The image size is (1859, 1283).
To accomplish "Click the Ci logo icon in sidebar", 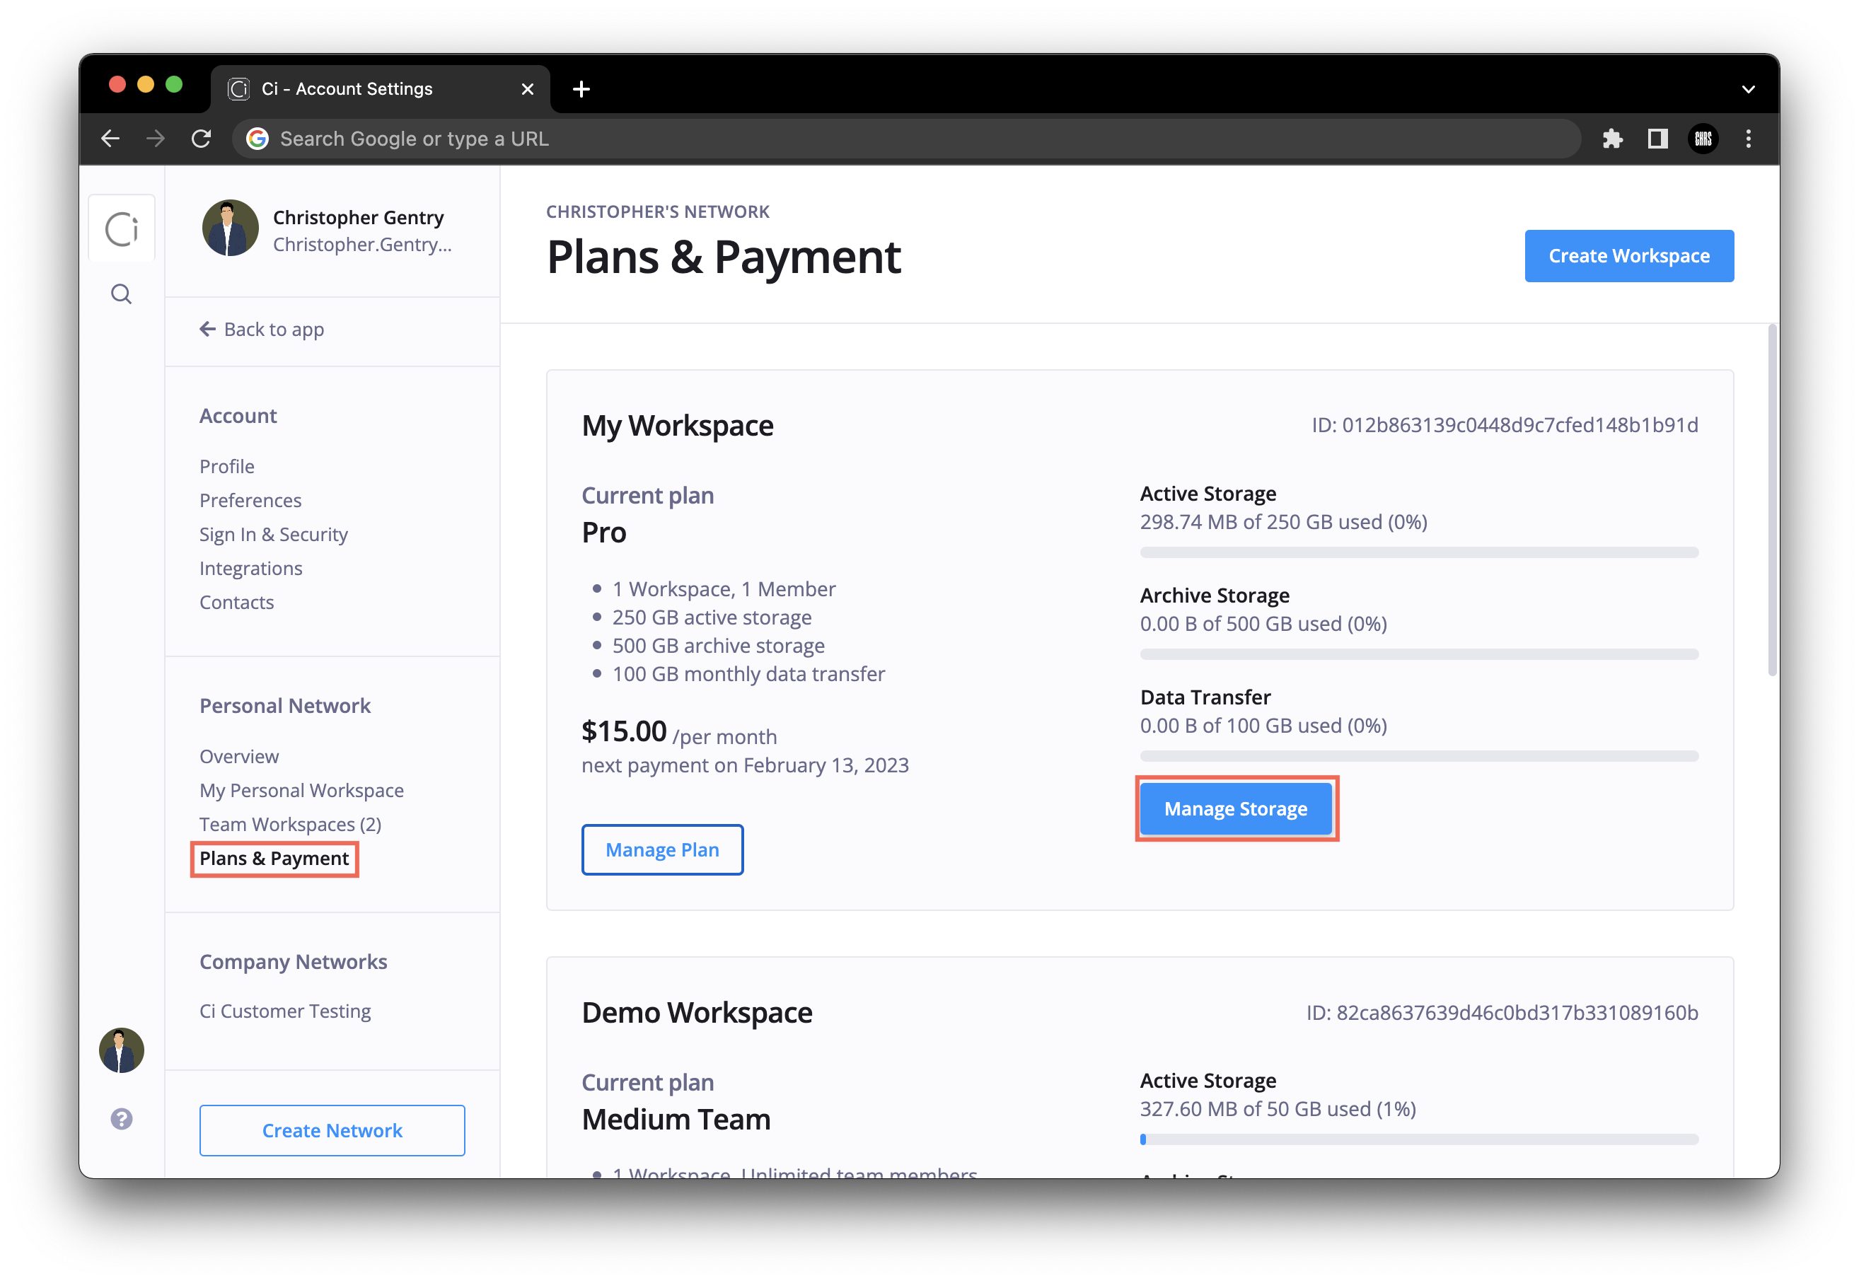I will [122, 228].
